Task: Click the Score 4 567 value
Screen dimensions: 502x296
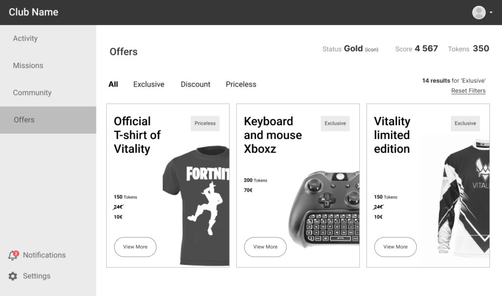Action: click(417, 49)
